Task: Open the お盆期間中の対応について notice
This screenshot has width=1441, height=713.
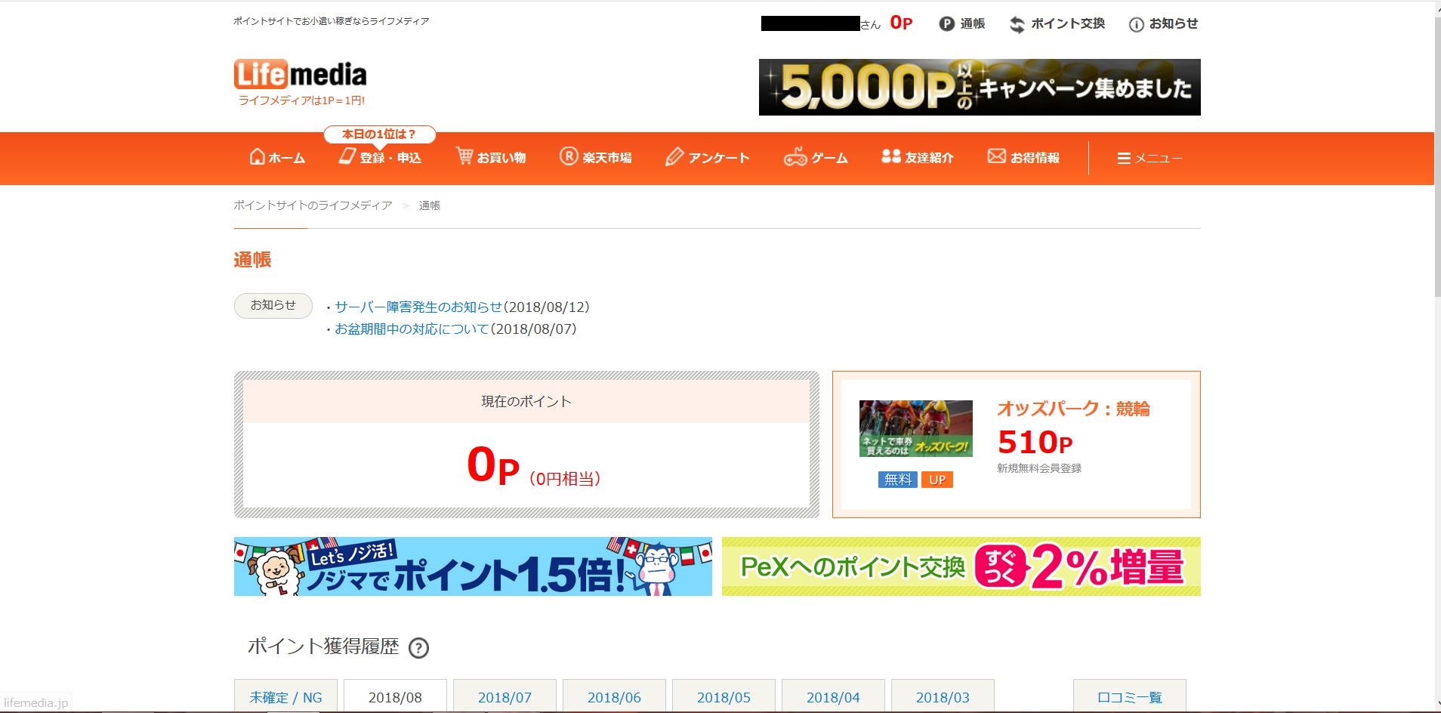Action: click(x=412, y=329)
